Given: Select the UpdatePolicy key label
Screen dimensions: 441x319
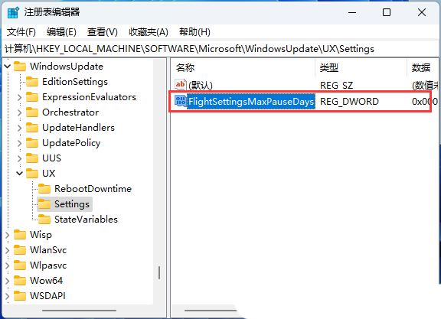Looking at the screenshot, I should click(x=71, y=143).
